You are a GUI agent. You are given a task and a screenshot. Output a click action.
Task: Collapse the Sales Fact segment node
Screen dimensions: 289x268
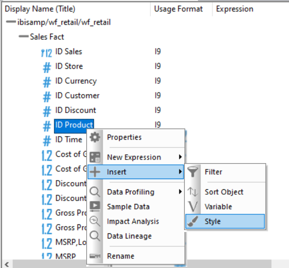[x=24, y=37]
